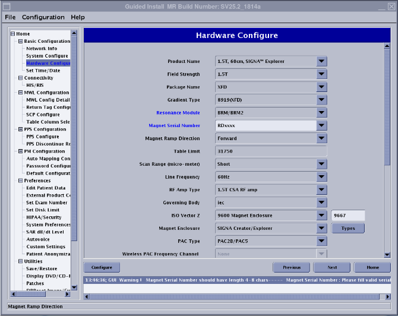
Task: Collapse the Basic Configuration tree node
Action: point(20,41)
